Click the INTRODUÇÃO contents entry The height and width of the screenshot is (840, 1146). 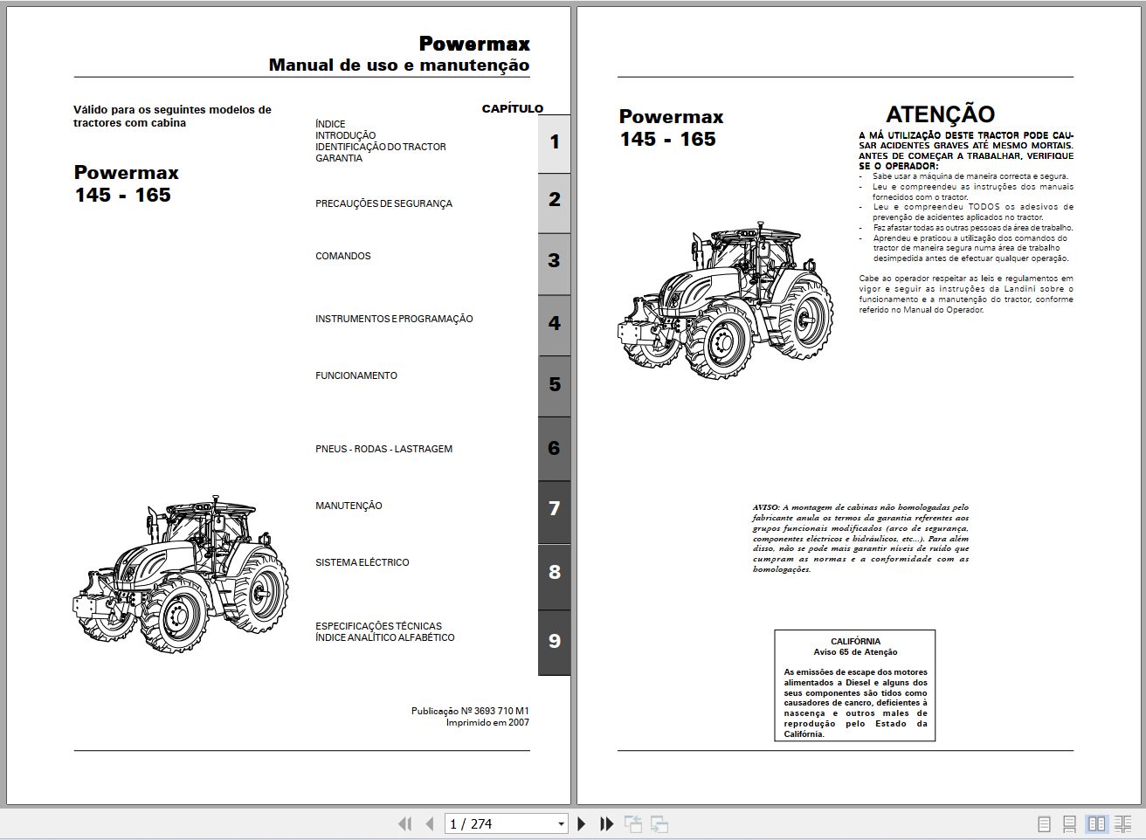coord(346,135)
